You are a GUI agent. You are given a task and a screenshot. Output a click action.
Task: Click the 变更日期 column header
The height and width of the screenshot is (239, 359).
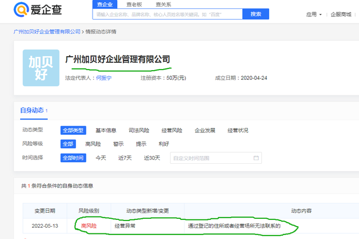click(x=45, y=211)
